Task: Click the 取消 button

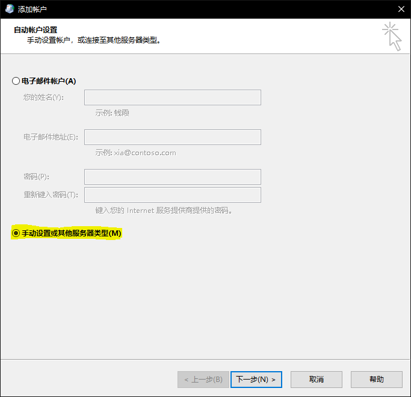Action: (317, 379)
